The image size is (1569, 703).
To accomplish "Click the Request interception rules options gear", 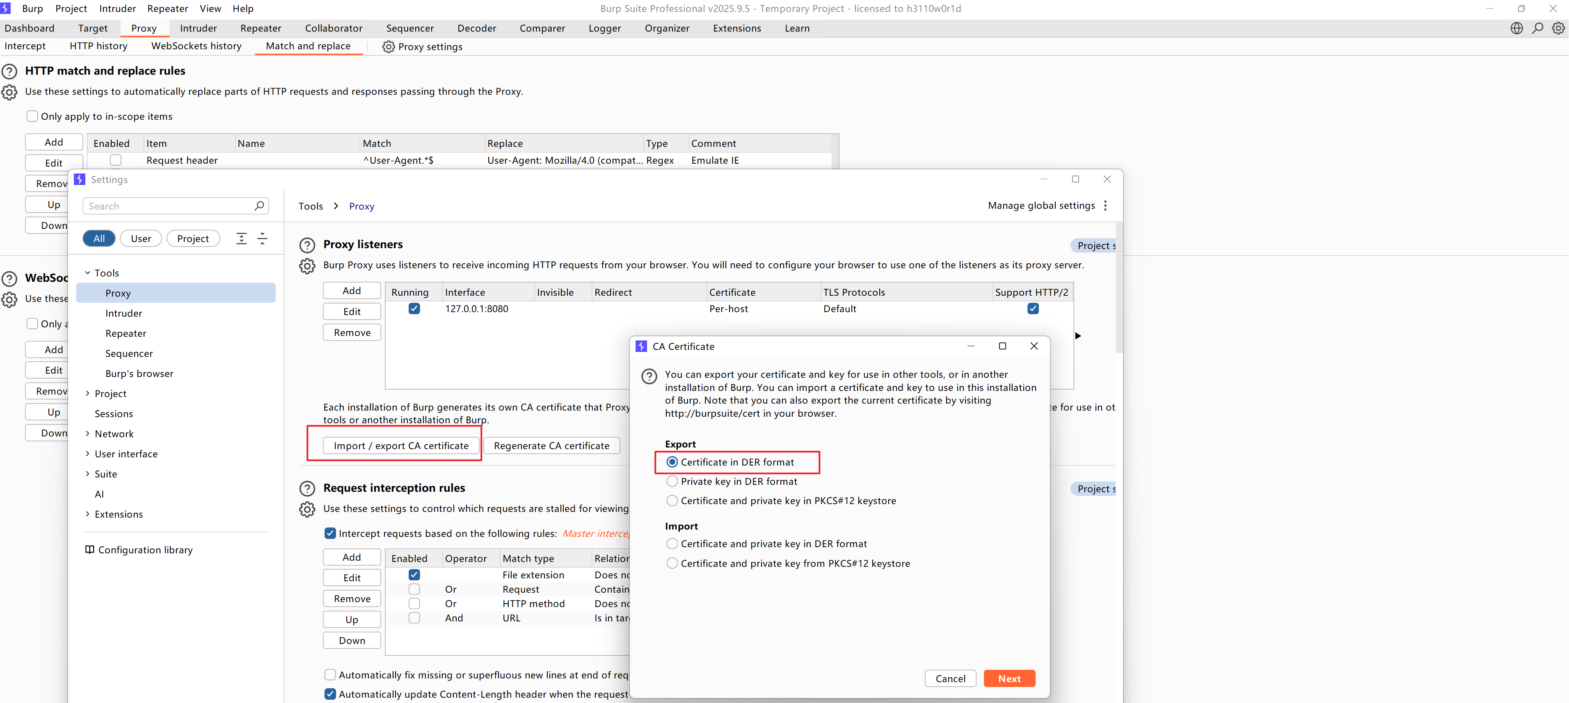I will coord(307,509).
